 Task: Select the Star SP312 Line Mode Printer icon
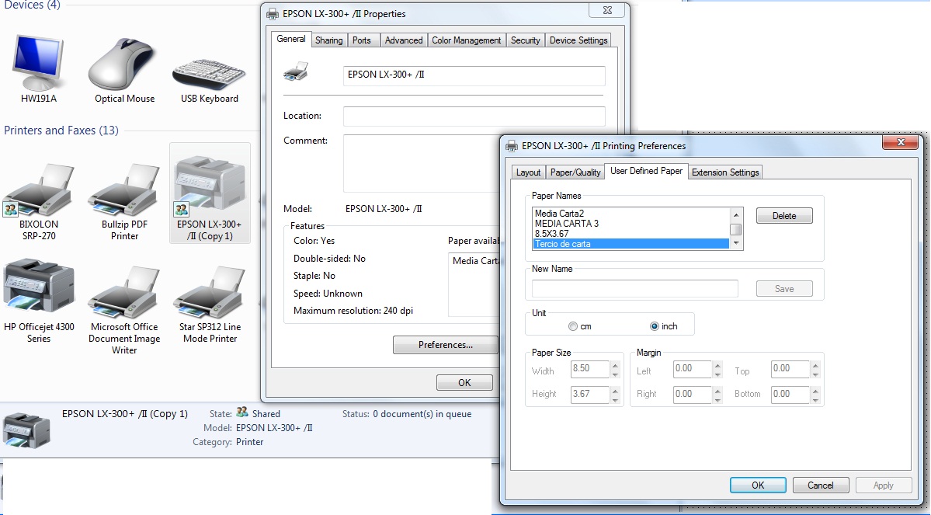pyautogui.click(x=210, y=292)
